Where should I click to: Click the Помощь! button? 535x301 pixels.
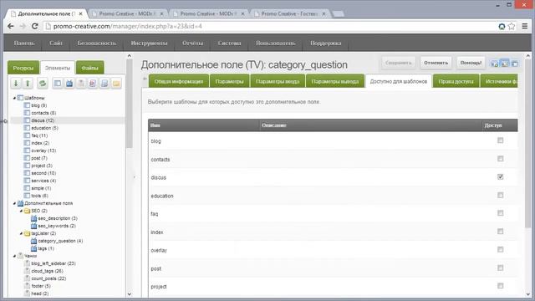(471, 63)
